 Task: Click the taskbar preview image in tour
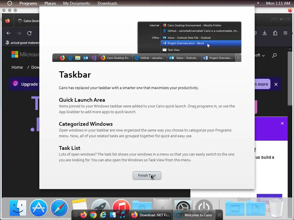[x=147, y=42]
